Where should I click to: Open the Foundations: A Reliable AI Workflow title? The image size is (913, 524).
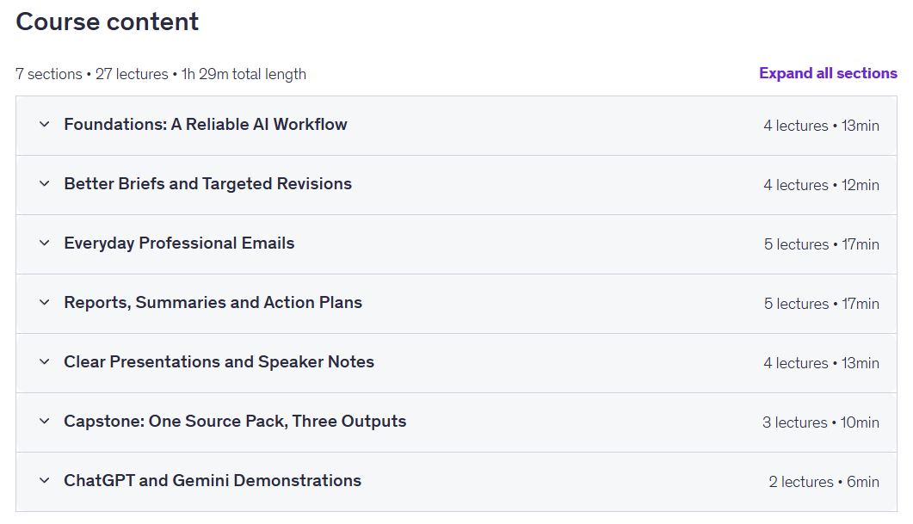coord(206,125)
